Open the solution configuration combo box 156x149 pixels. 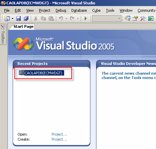click(x=107, y=18)
